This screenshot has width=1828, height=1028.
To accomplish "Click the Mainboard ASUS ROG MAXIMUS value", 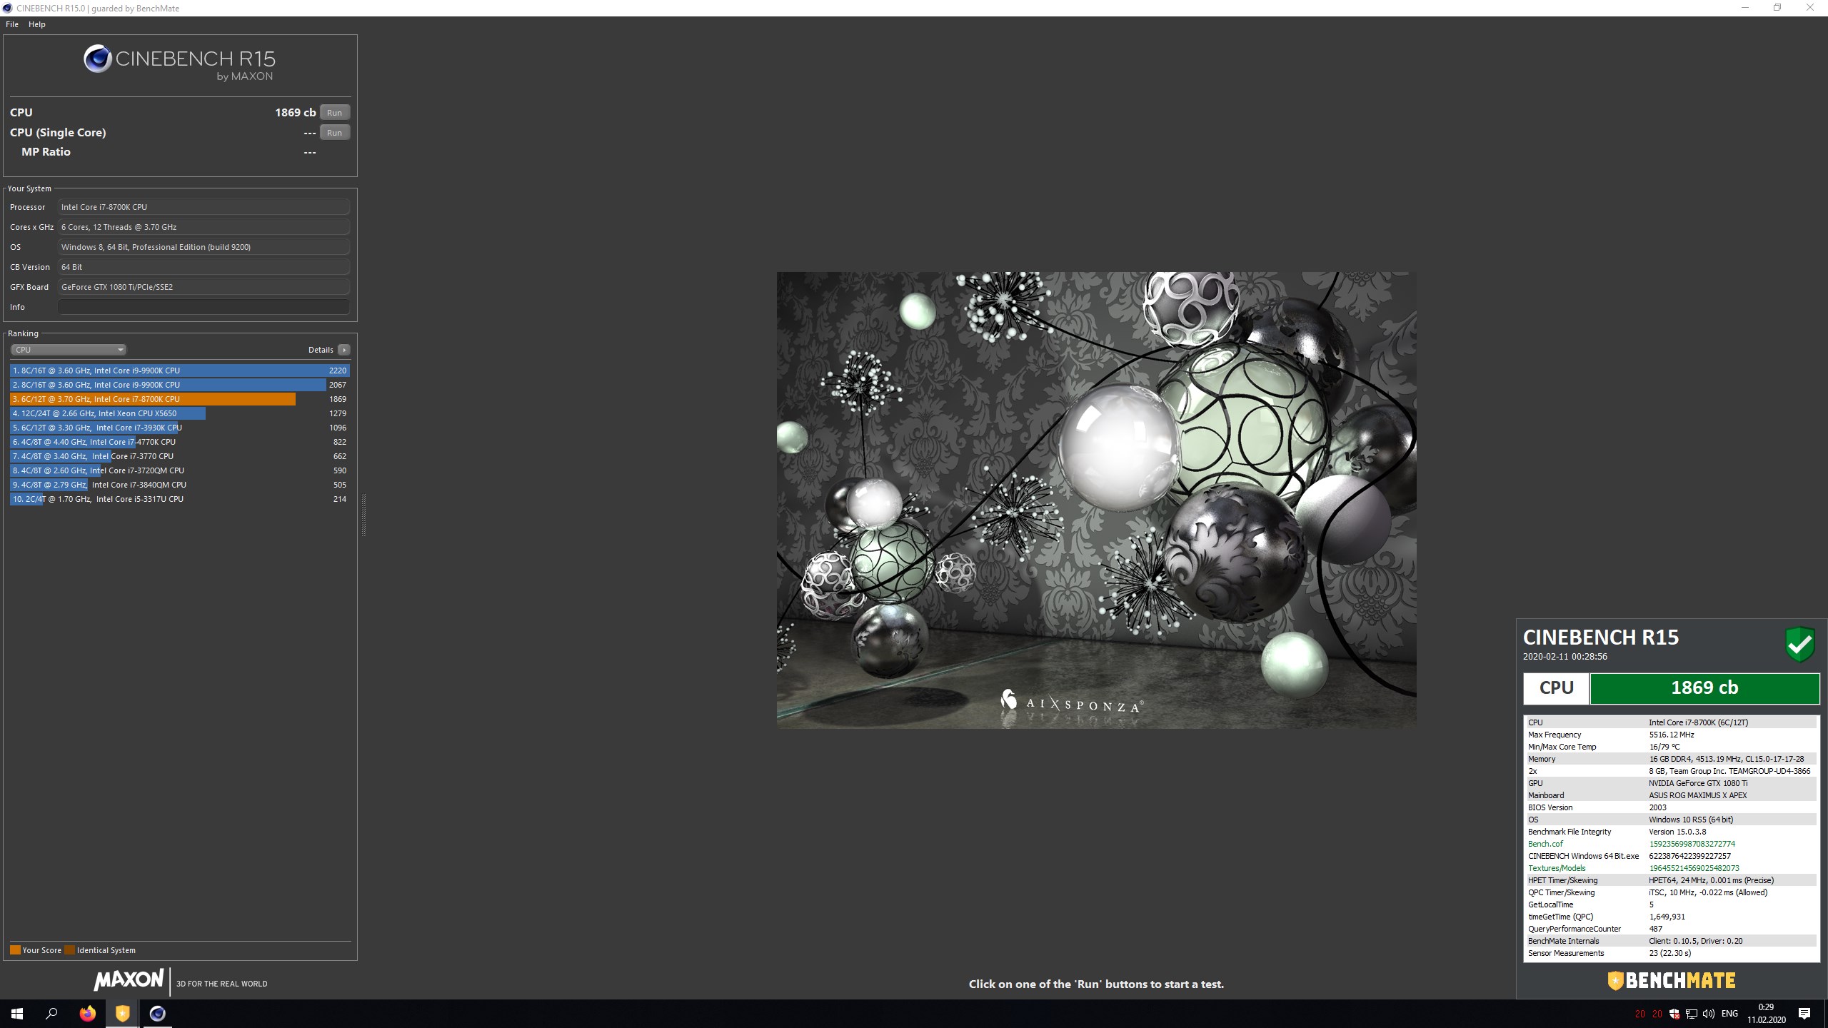I will point(1697,795).
